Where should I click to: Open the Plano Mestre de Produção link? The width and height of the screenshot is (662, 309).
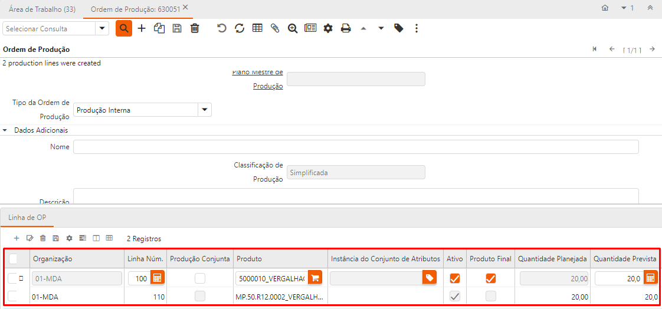(x=268, y=86)
